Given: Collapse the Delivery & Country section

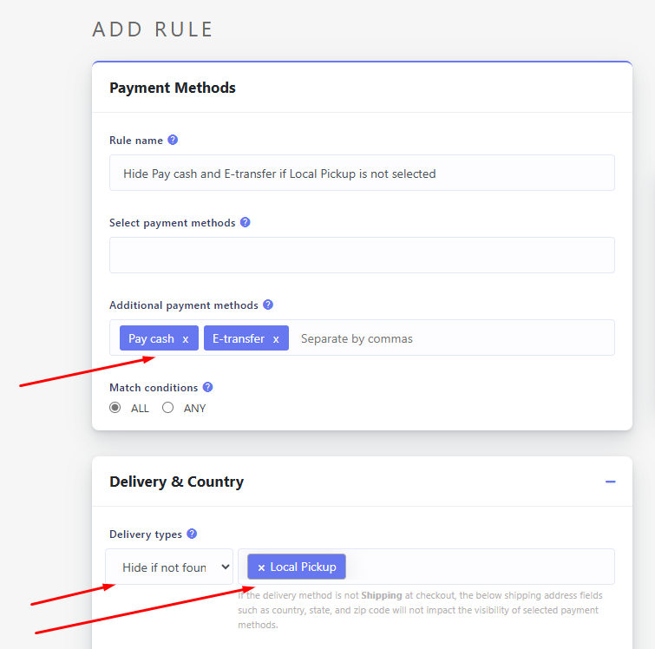Looking at the screenshot, I should pyautogui.click(x=610, y=482).
